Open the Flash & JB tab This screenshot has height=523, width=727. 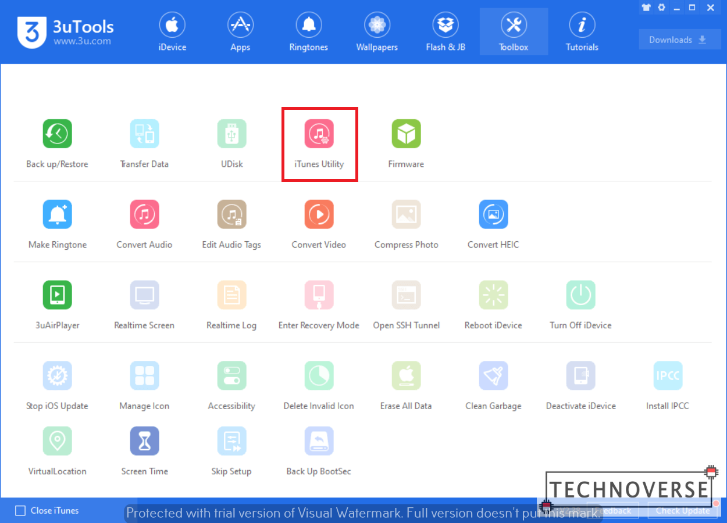(446, 33)
